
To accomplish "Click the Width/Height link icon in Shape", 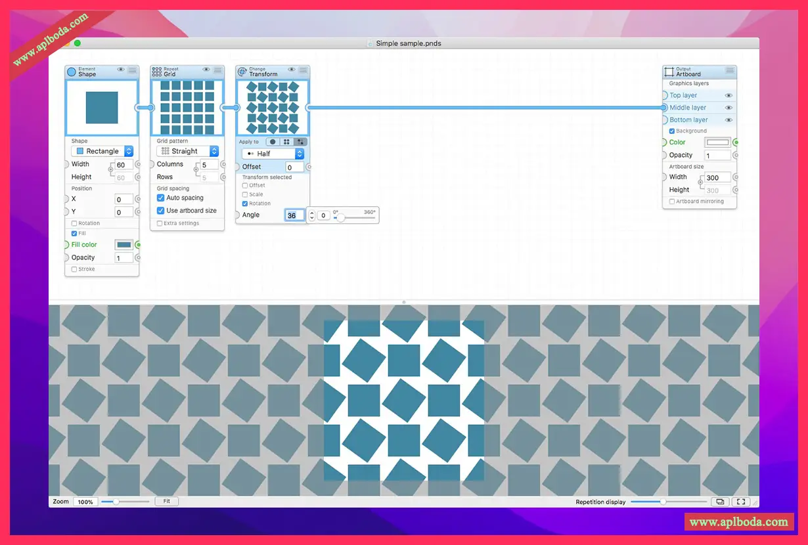I will pos(111,171).
